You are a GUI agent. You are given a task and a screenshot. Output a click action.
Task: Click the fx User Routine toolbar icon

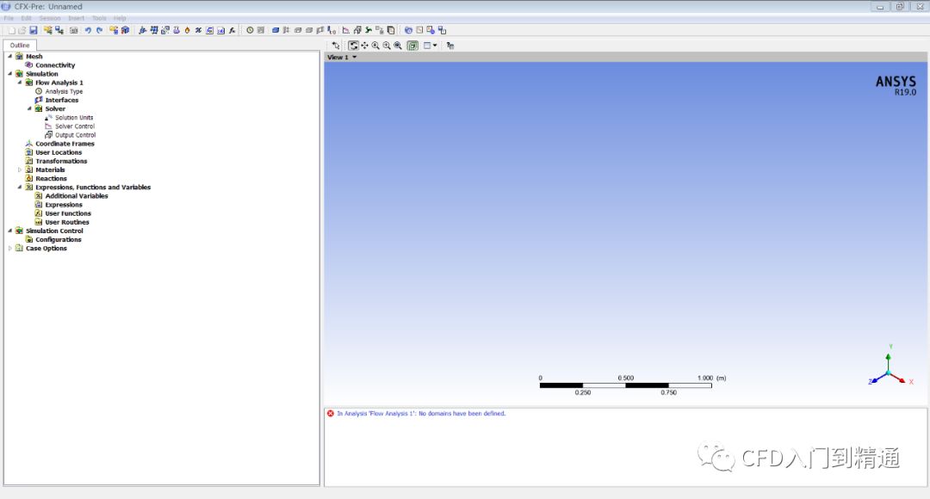(232, 30)
